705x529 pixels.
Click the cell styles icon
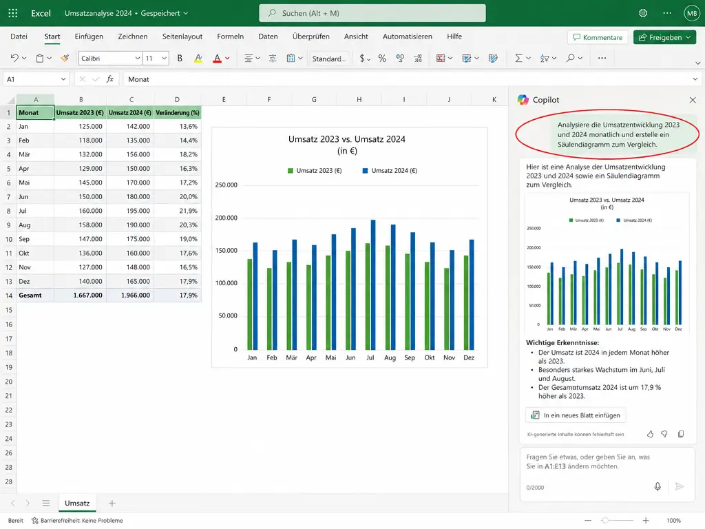[493, 58]
